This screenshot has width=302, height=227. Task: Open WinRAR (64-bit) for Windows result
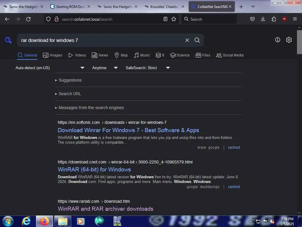point(94,169)
